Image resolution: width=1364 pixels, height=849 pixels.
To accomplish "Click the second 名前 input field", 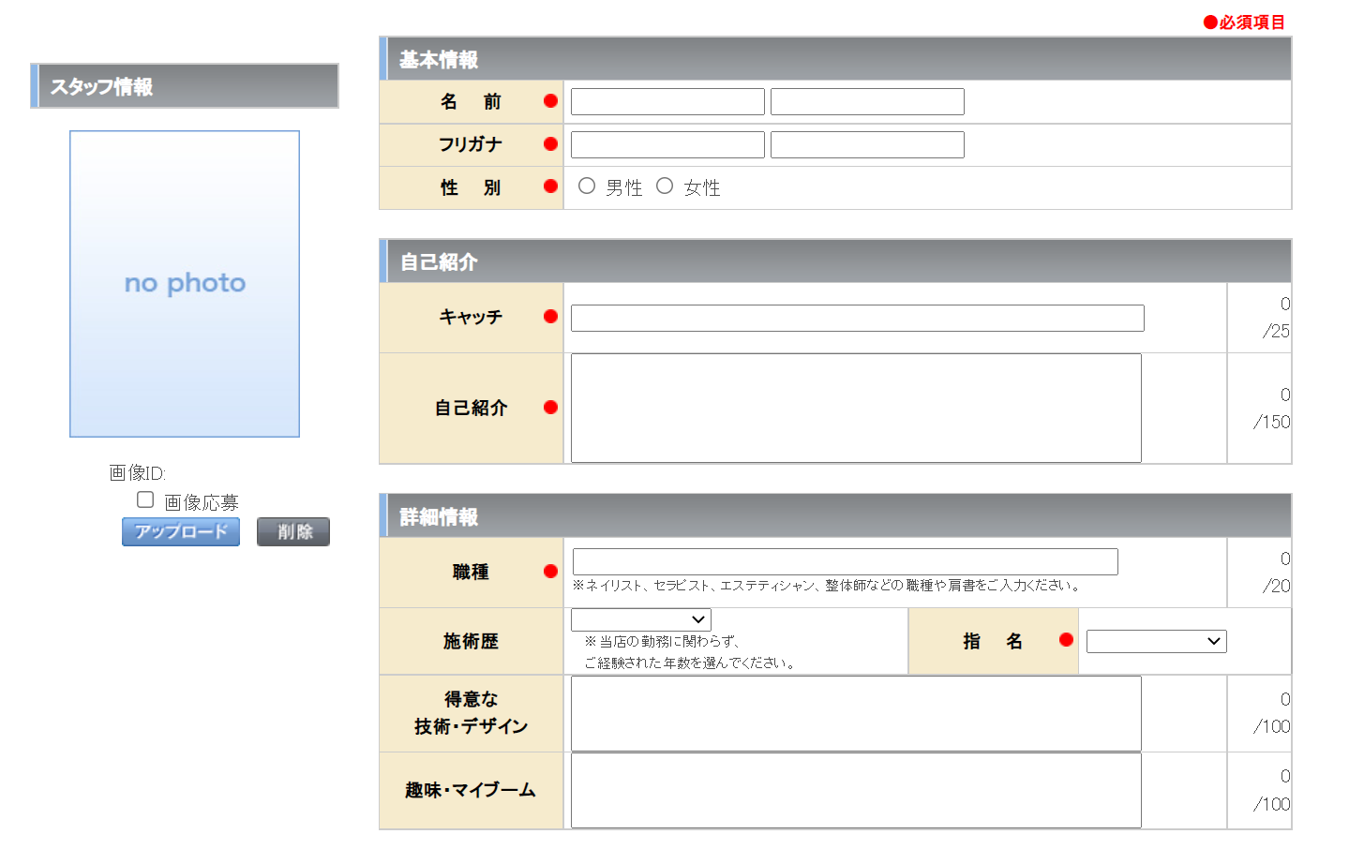I will pyautogui.click(x=867, y=101).
